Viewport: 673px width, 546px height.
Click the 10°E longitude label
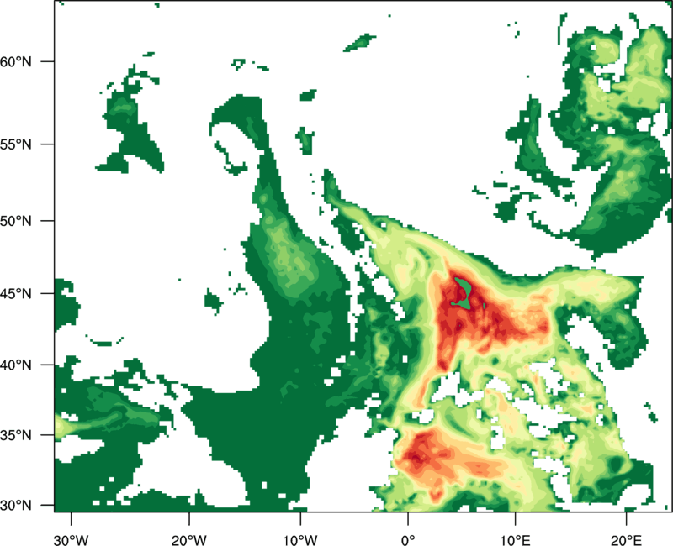(x=515, y=540)
